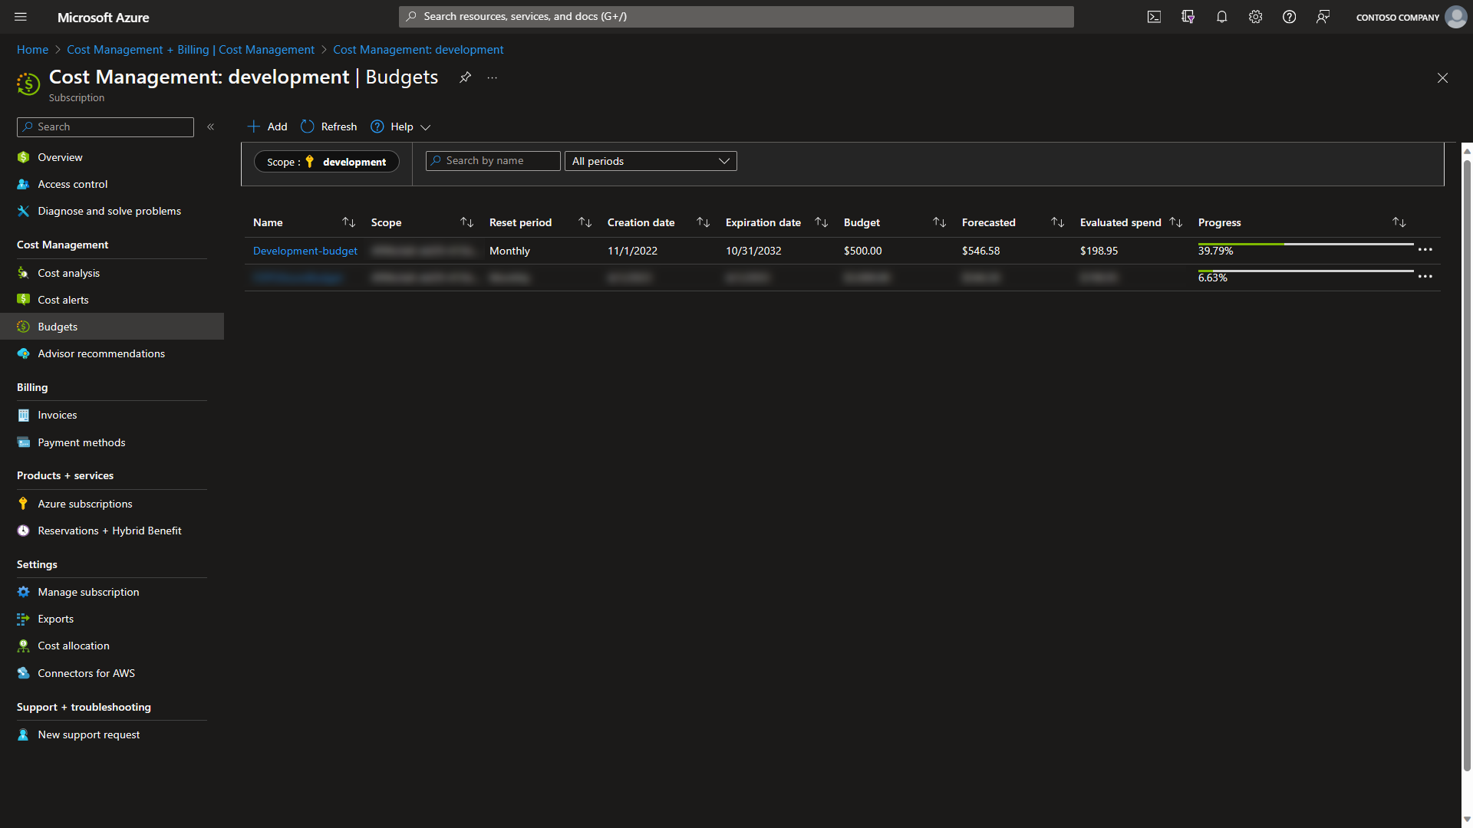Open Directories and subscriptions filter icon
This screenshot has height=828, width=1473.
[x=1188, y=17]
